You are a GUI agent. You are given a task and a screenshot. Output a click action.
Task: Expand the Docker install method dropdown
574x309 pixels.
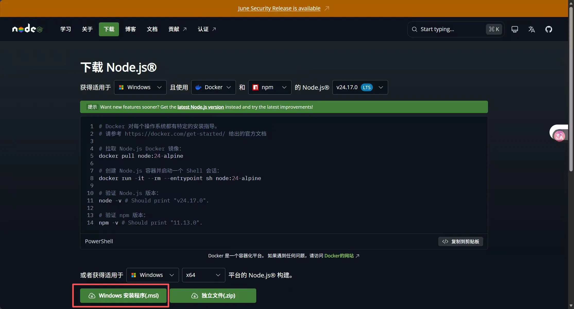(x=213, y=87)
